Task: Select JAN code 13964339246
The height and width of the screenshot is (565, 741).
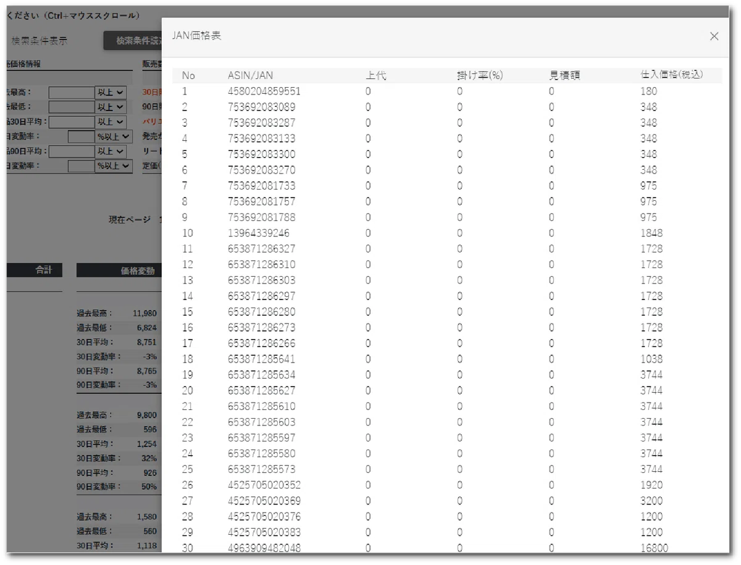Action: pyautogui.click(x=258, y=233)
